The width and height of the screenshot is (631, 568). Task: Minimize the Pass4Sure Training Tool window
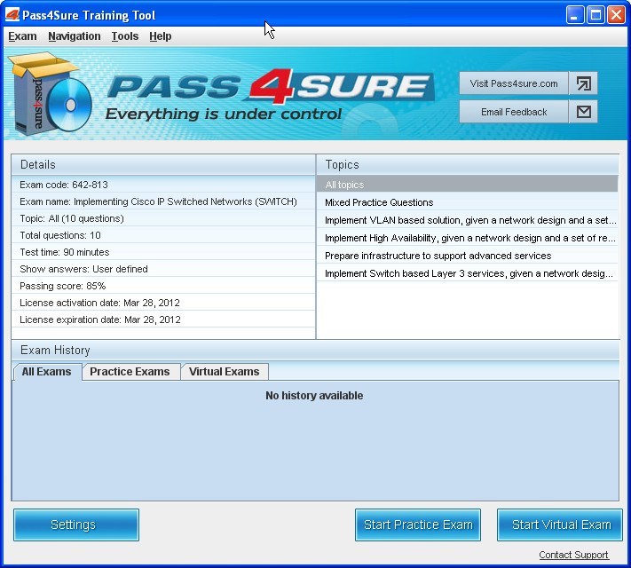pos(575,15)
